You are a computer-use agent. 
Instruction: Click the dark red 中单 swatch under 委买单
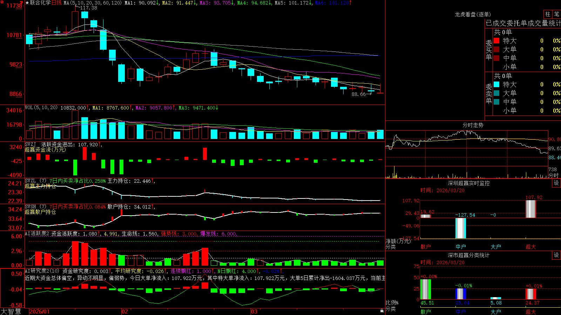[x=496, y=58]
